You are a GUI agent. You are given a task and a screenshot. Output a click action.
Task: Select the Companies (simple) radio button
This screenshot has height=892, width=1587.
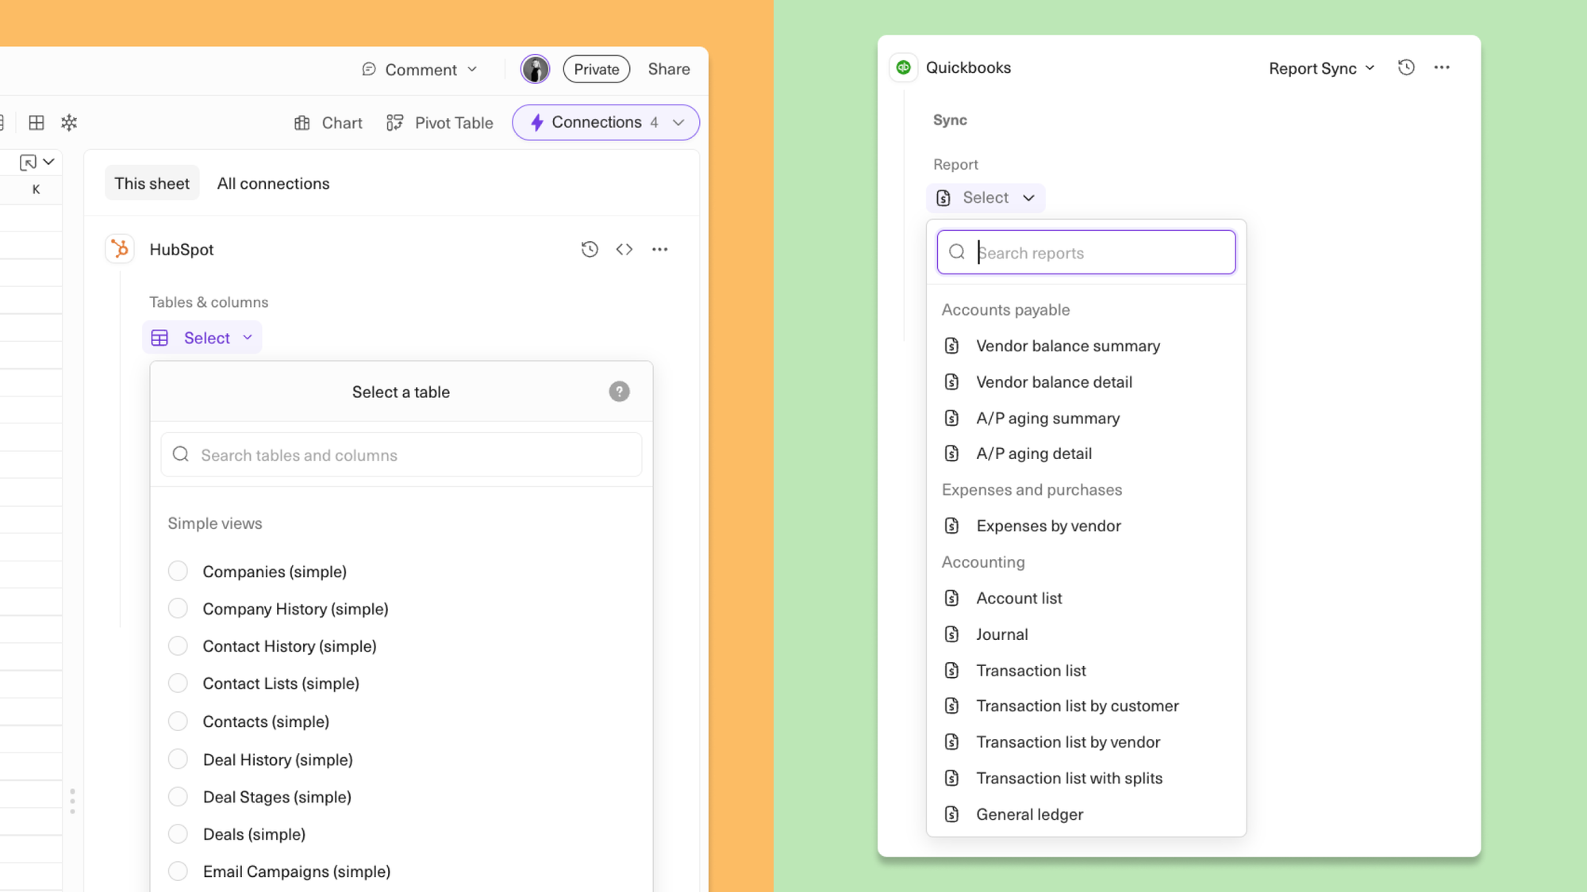point(179,571)
